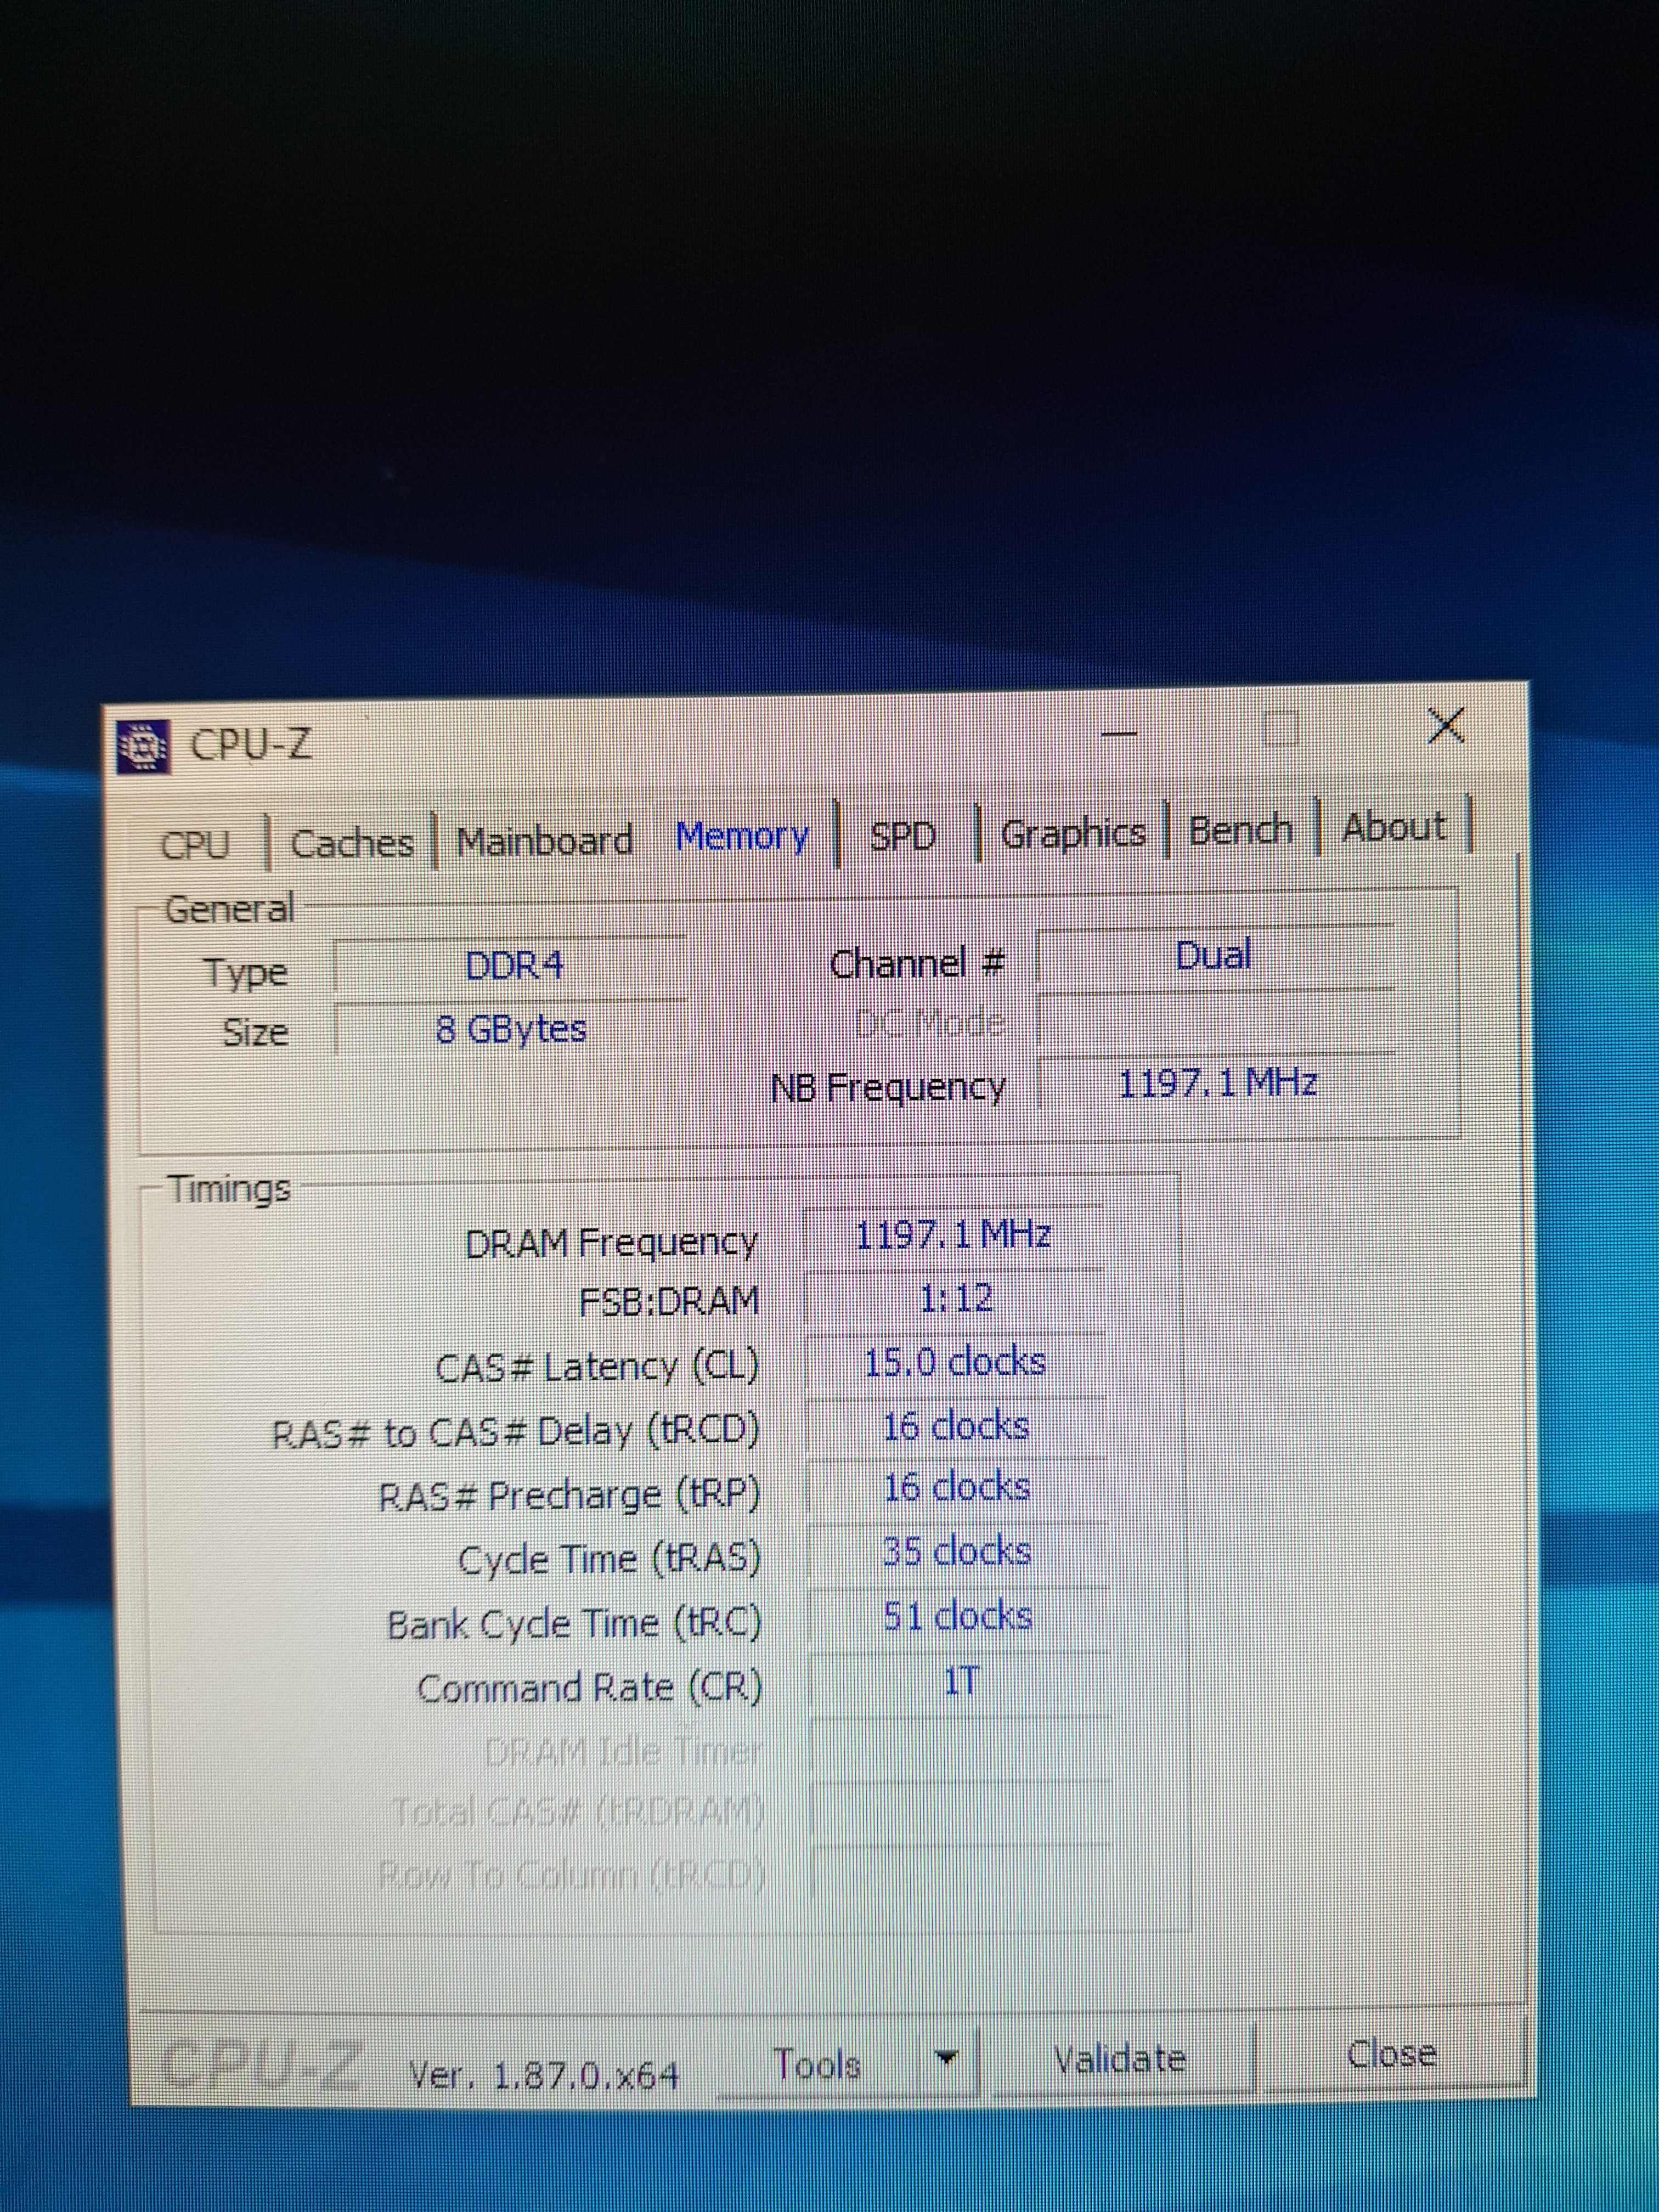Viewport: 1659px width, 2212px height.
Task: Switch to the SPD tab
Action: [x=902, y=835]
